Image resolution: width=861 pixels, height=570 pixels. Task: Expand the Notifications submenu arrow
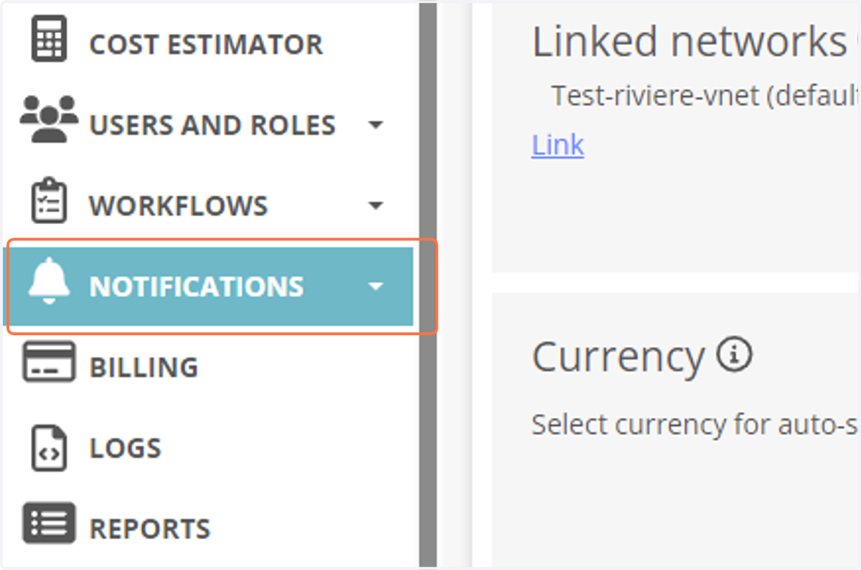point(375,286)
